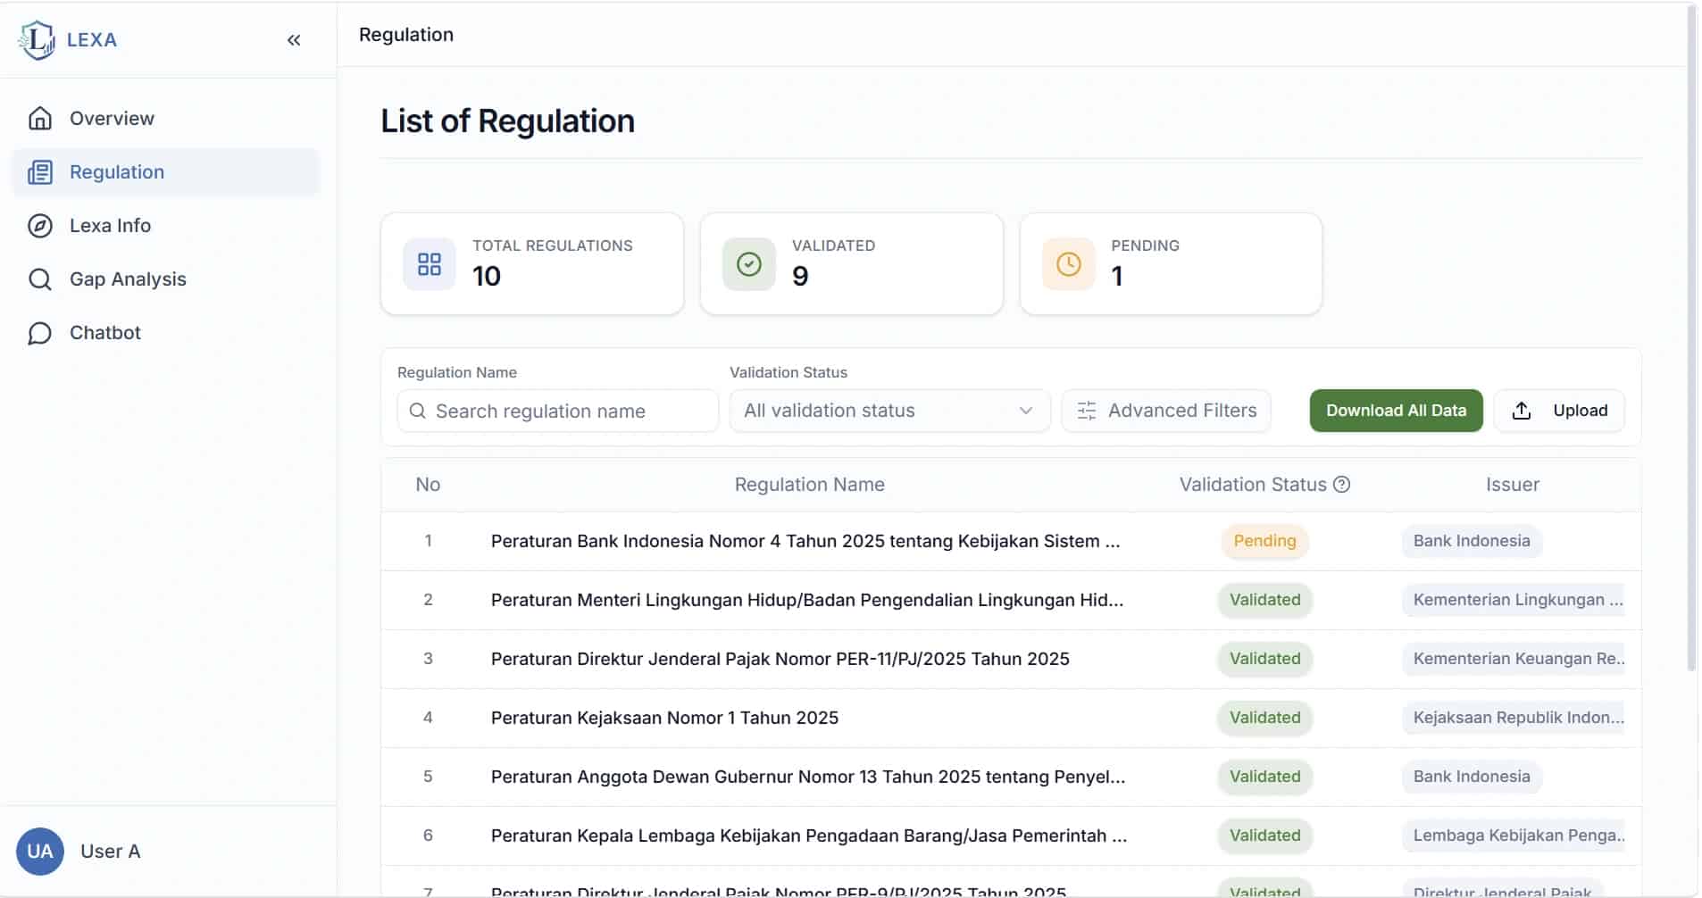Viewport: 1702px width, 898px height.
Task: Open Peraturan Kejaksaan Nomor 1 Tahun 2025
Action: (664, 718)
